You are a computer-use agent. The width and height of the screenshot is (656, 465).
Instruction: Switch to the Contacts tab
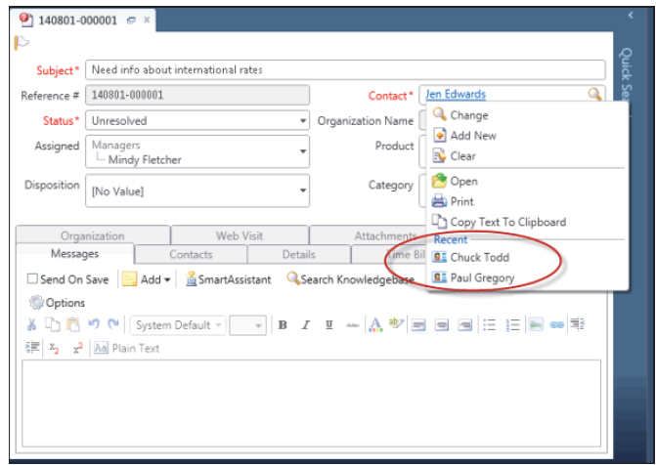click(x=191, y=254)
